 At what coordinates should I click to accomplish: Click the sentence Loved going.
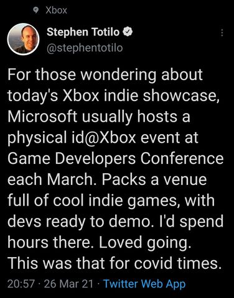point(145,242)
